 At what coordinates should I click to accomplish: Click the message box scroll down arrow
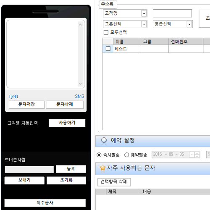(x=80, y=84)
